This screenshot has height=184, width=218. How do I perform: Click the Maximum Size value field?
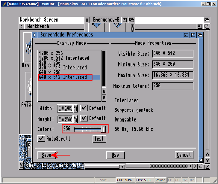point(173,75)
